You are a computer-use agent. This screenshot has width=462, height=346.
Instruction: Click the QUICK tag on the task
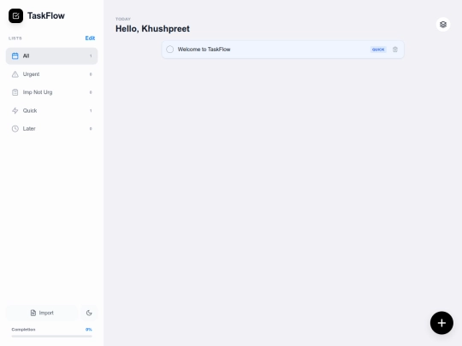click(x=378, y=50)
